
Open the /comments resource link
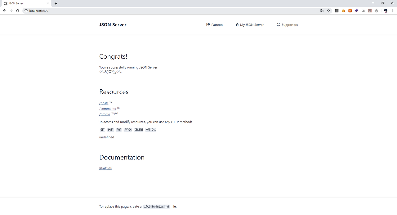coord(108,109)
